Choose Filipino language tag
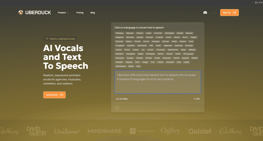 (x=129, y=41)
